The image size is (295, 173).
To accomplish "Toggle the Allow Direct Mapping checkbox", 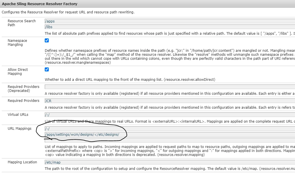I will point(47,69).
